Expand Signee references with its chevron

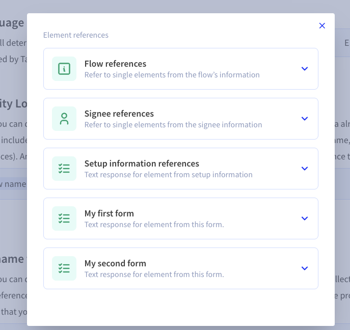[x=305, y=119]
